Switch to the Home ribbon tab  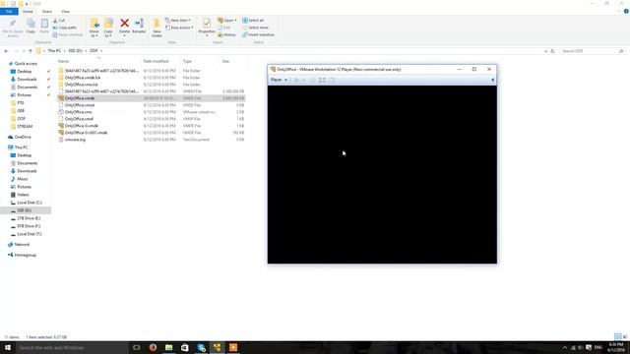[28, 11]
